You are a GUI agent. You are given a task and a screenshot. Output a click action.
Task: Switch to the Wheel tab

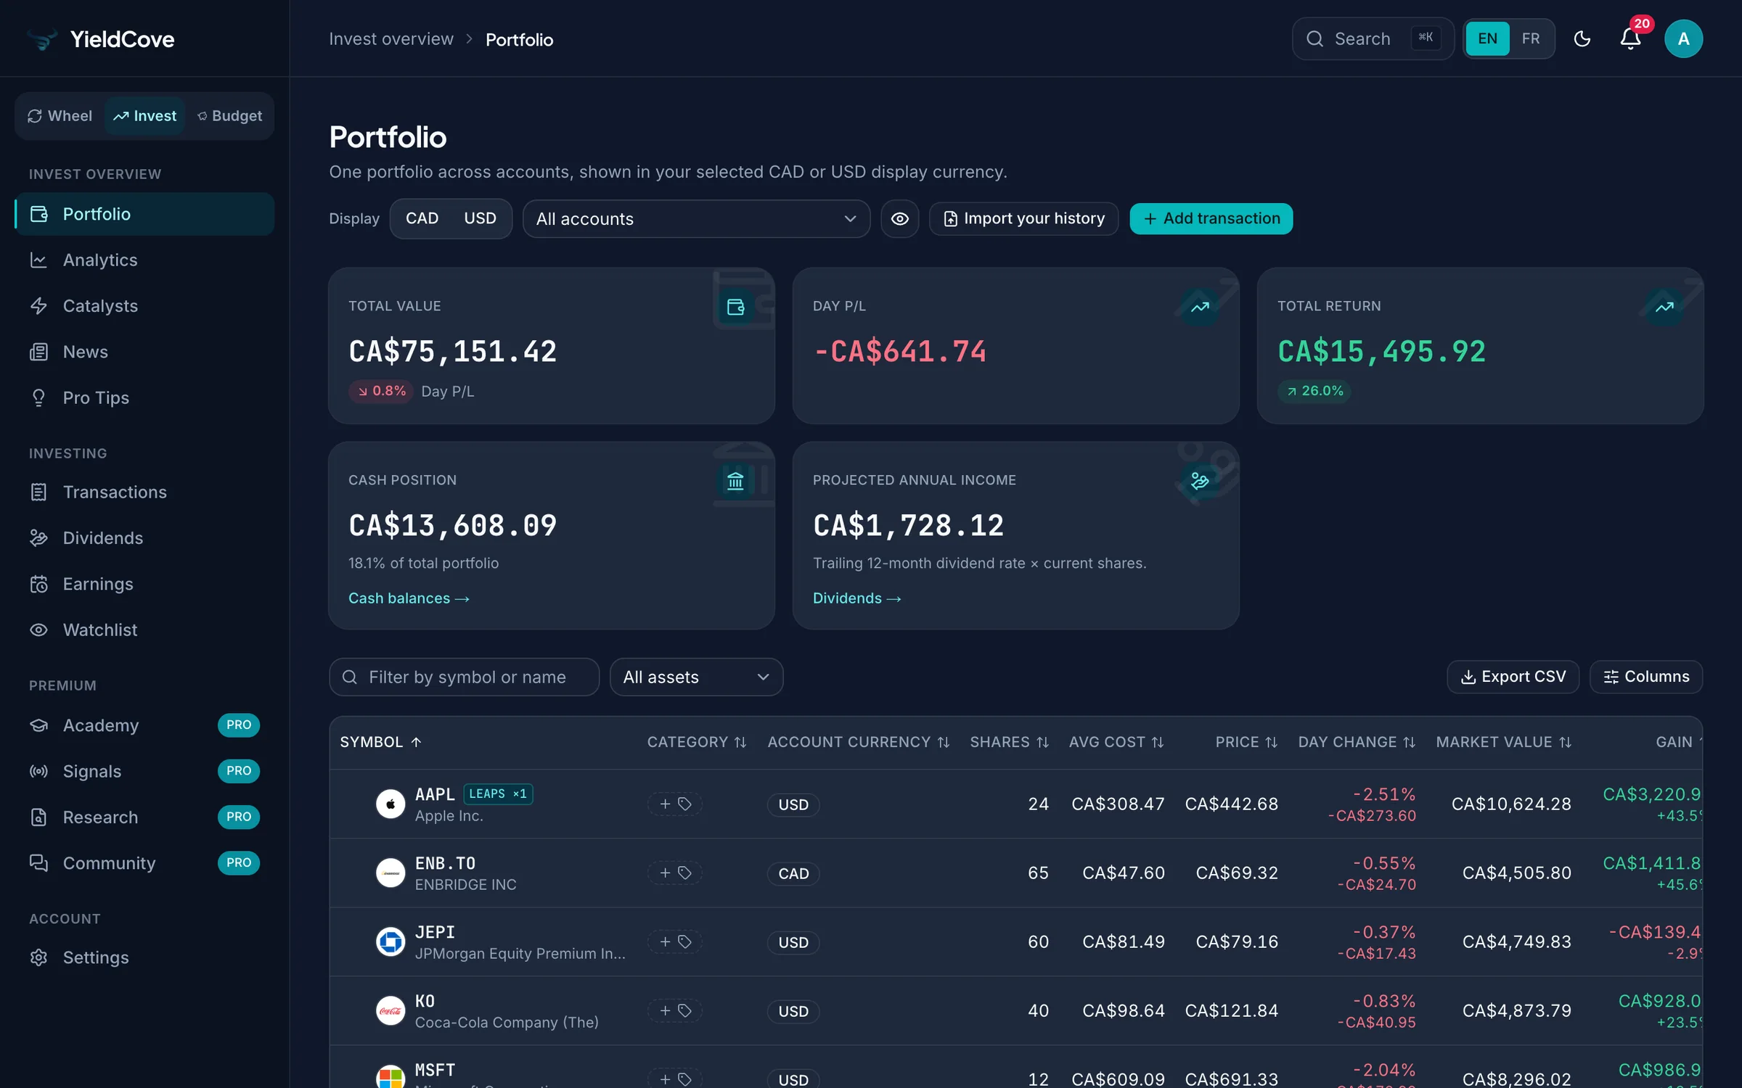pos(60,115)
